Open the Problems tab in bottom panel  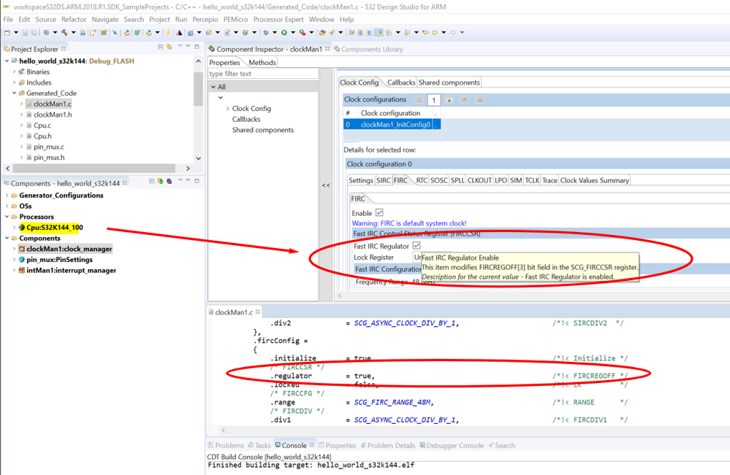click(x=226, y=445)
